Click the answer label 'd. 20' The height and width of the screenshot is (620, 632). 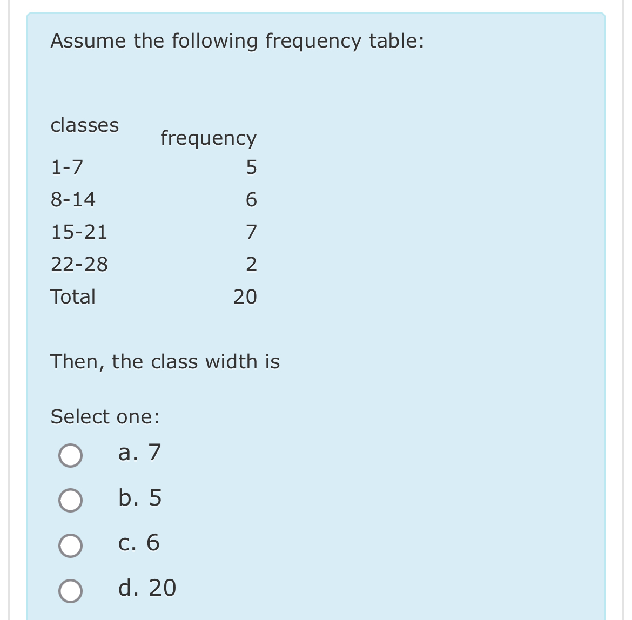point(146,589)
